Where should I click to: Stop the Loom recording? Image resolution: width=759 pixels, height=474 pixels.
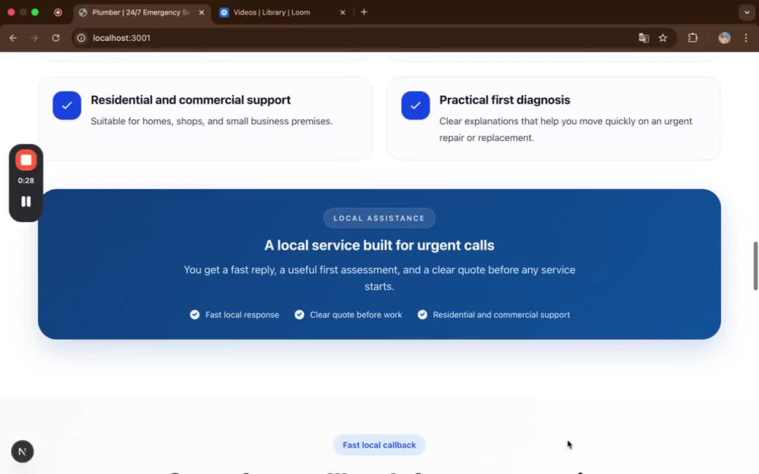click(26, 160)
